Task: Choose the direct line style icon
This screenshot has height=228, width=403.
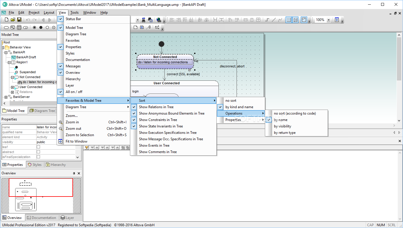Action: pos(274,20)
